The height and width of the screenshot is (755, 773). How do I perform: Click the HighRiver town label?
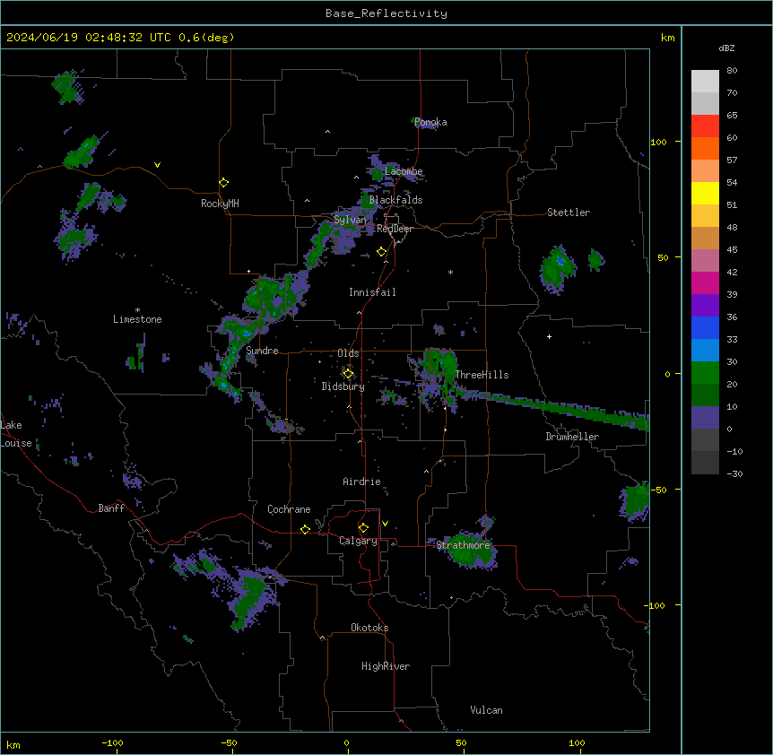click(386, 666)
